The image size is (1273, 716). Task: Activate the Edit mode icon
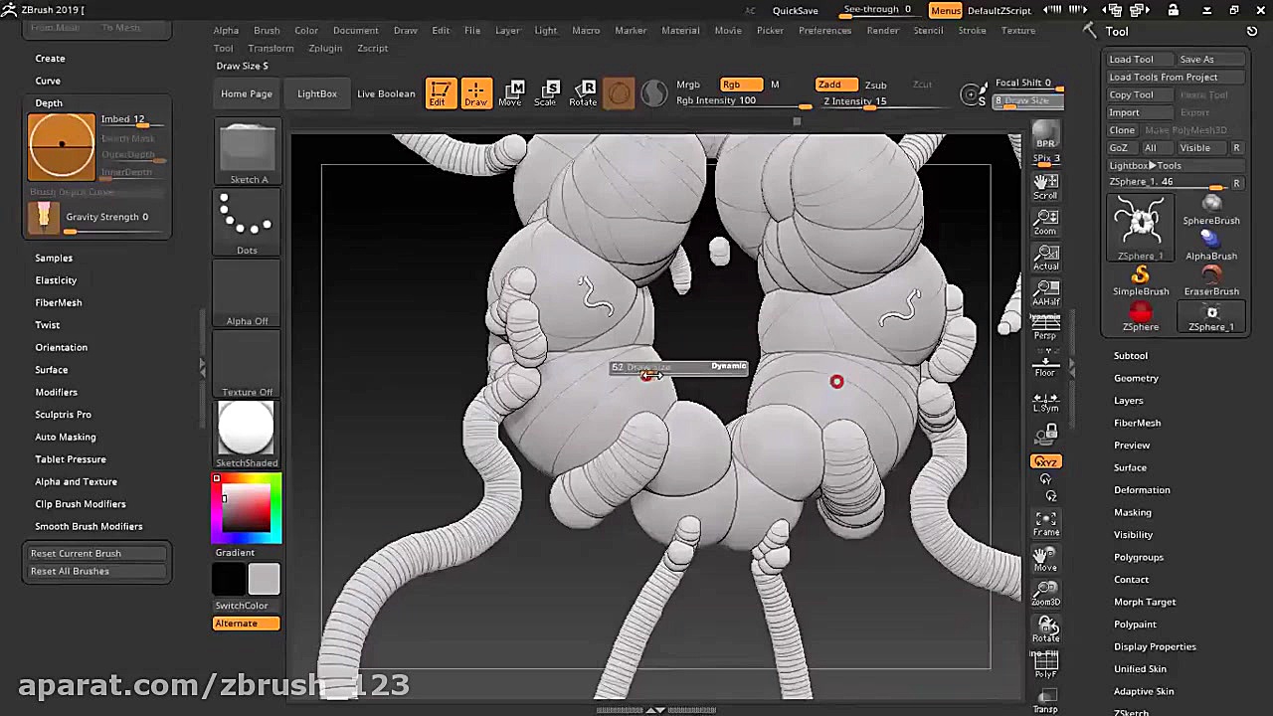click(x=438, y=93)
